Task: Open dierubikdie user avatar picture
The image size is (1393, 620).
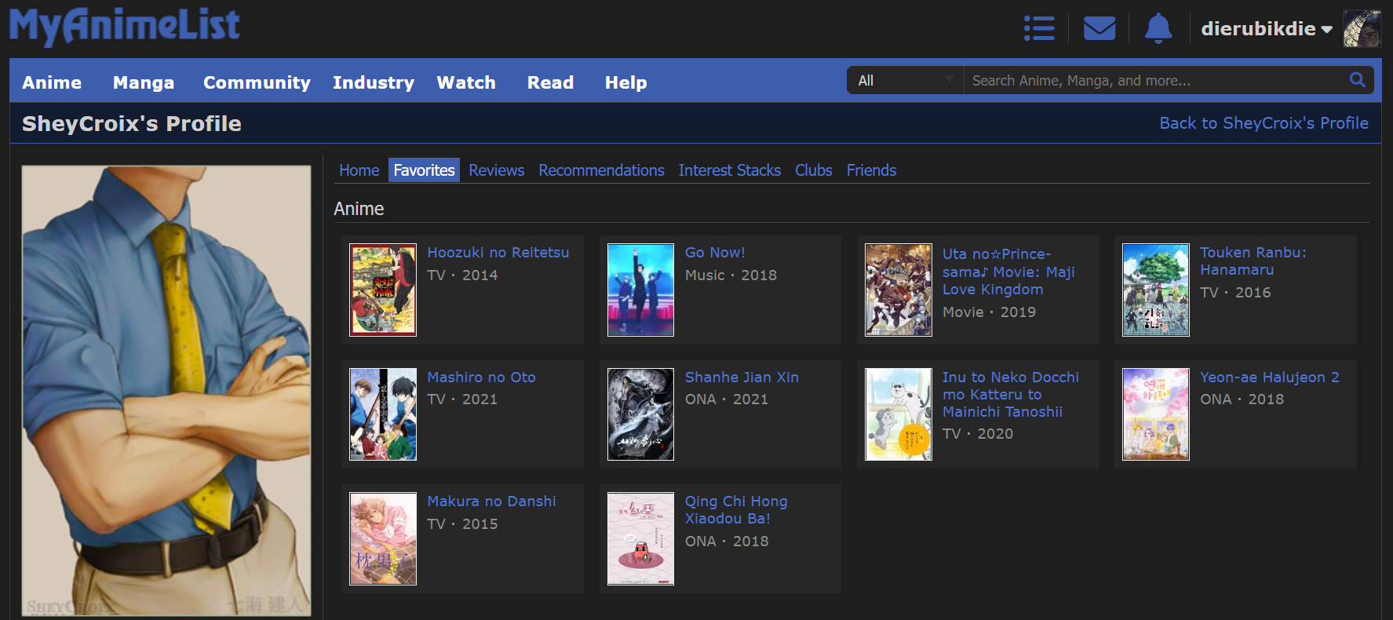Action: 1362,29
